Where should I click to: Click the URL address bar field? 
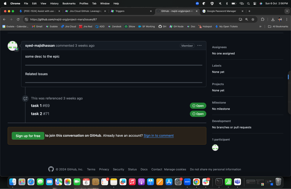[131, 19]
